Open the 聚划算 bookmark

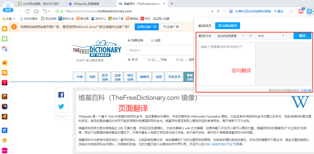tap(82, 19)
